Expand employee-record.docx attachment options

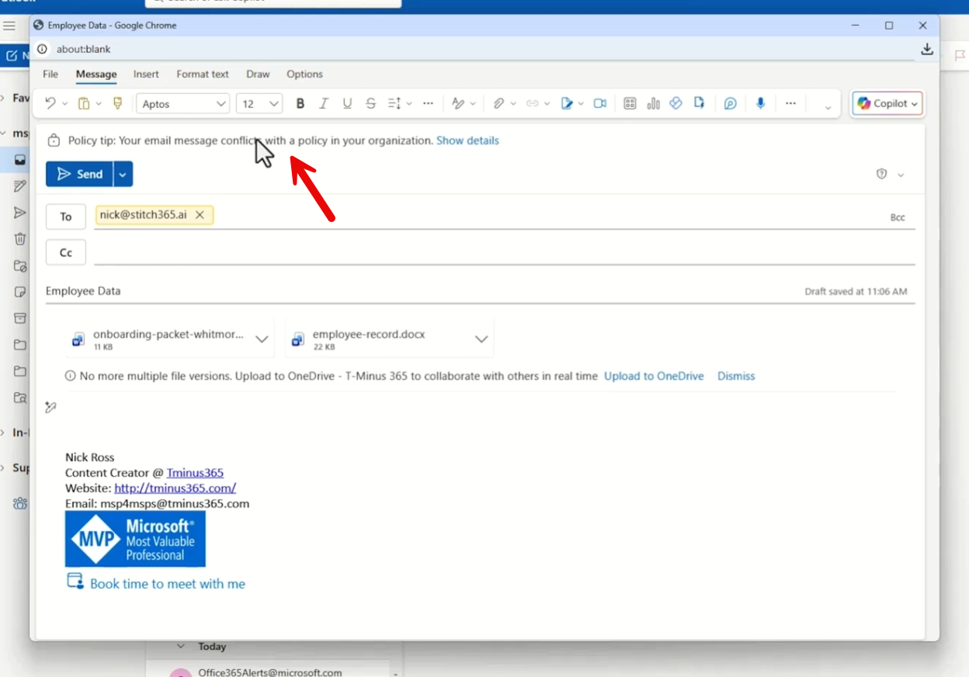(481, 339)
